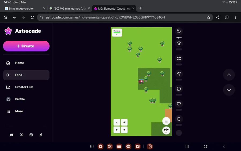Switch to MG mini games tab
This screenshot has height=151, width=241.
(68, 9)
